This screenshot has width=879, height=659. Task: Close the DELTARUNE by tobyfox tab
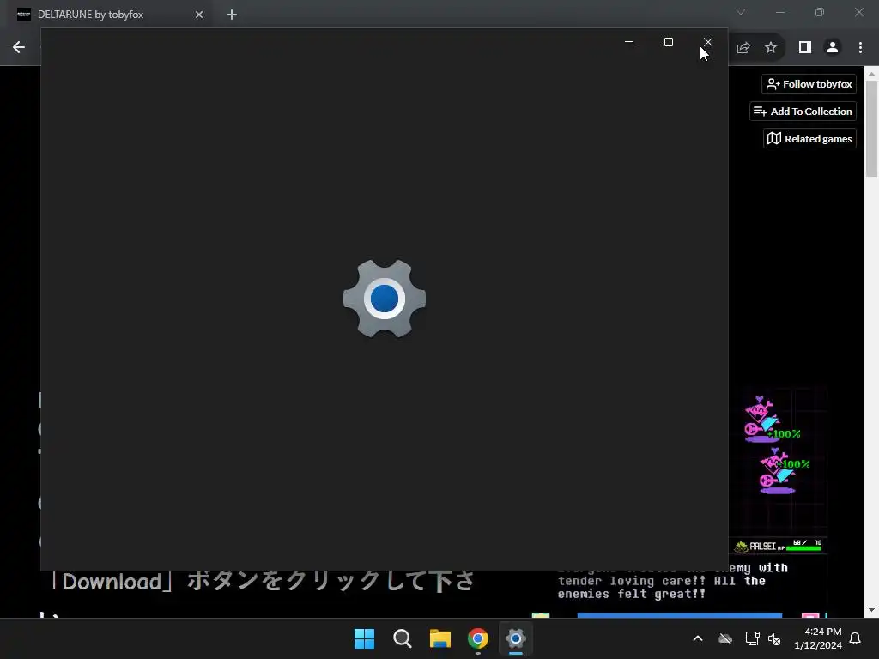(x=199, y=15)
